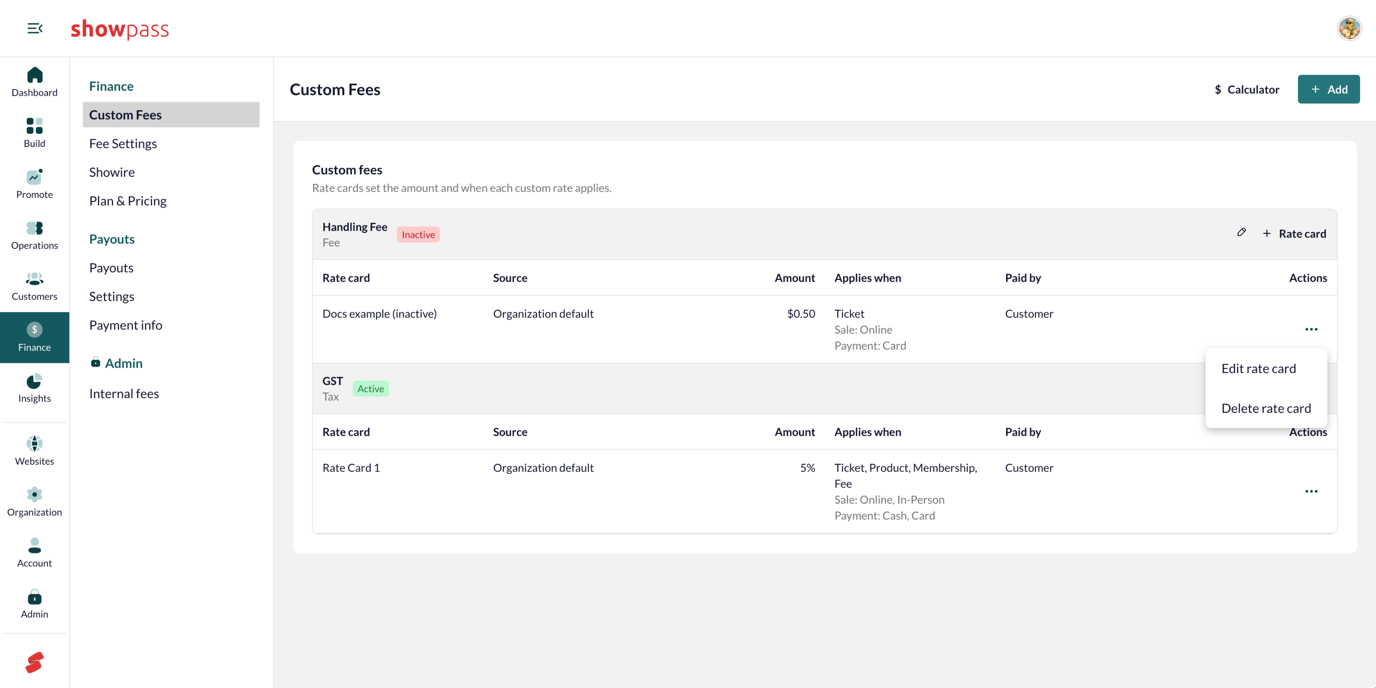Choose Delete rate card from menu

tap(1266, 408)
